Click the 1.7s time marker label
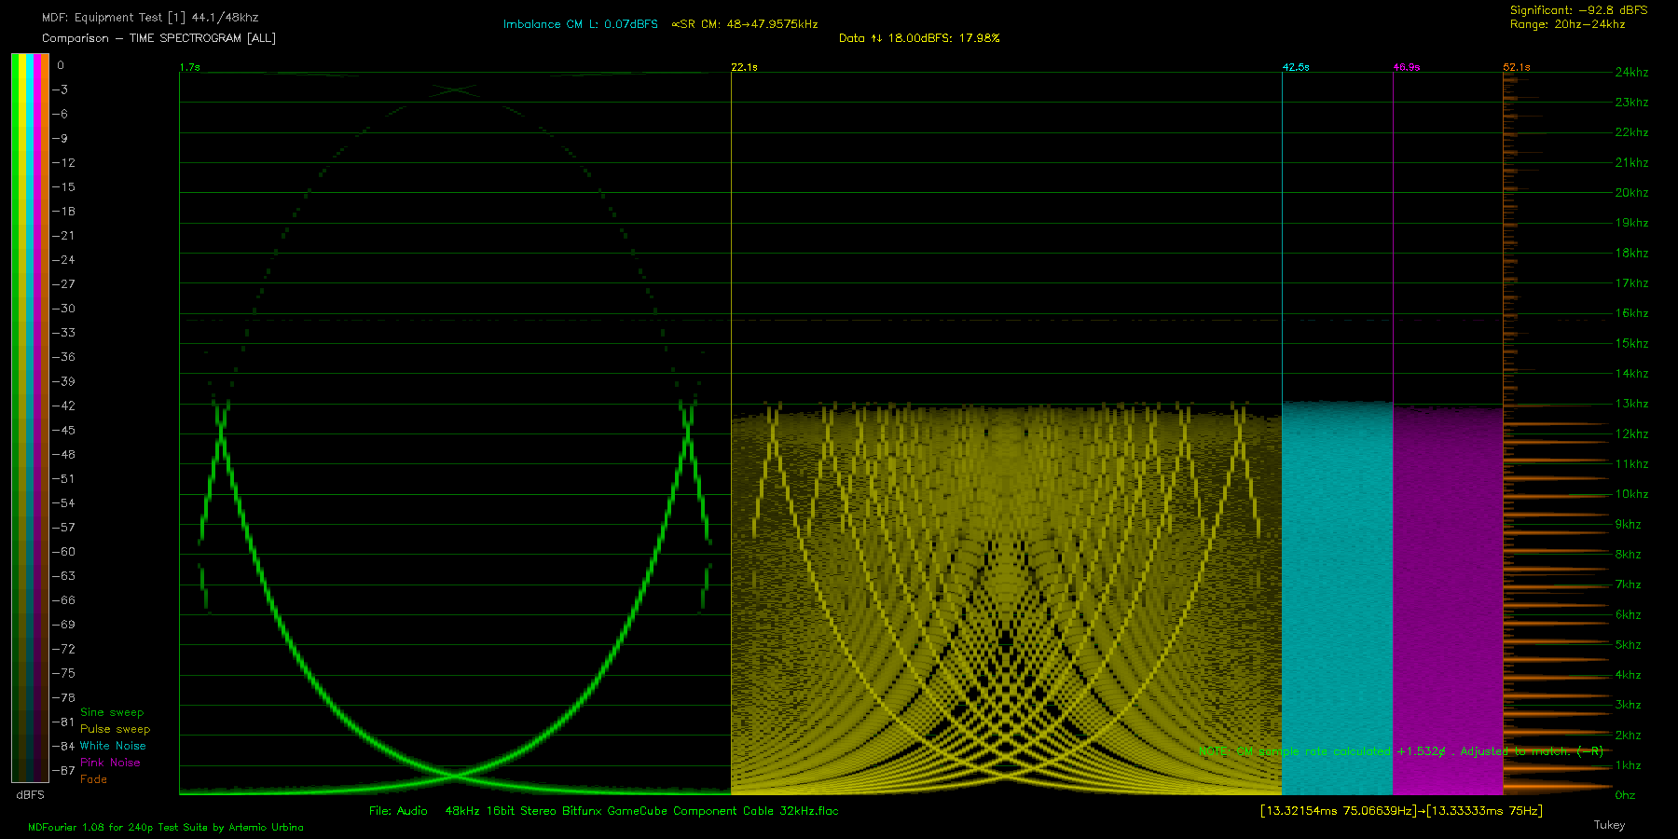1678x839 pixels. click(x=189, y=67)
